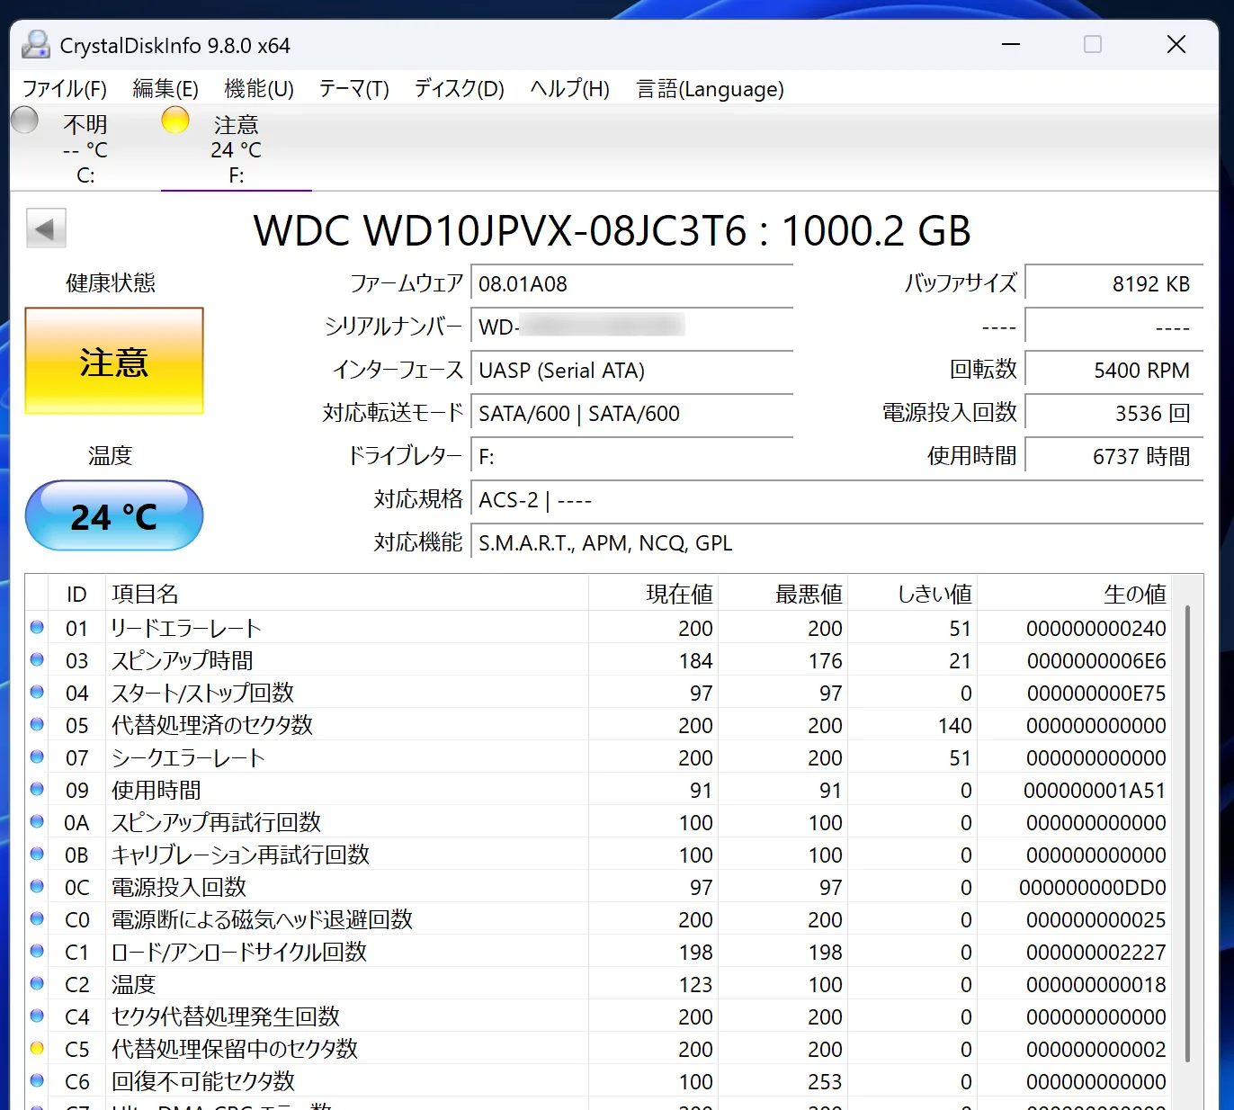Click the yellow status dot for attribute C5
The height and width of the screenshot is (1110, 1234).
coord(37,1048)
